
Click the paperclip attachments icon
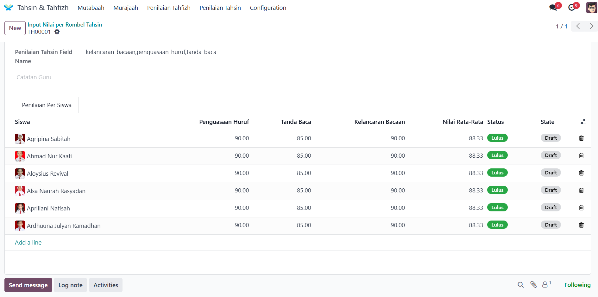point(533,285)
